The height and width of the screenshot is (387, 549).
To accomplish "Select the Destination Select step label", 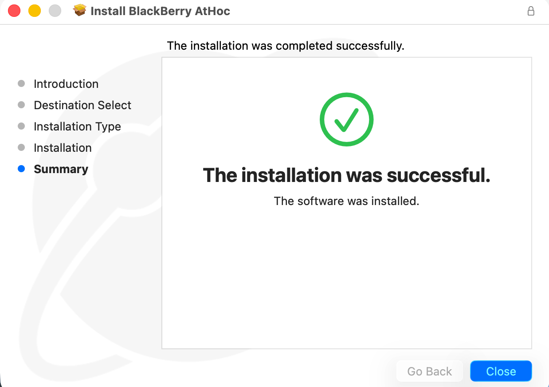I will (x=82, y=105).
